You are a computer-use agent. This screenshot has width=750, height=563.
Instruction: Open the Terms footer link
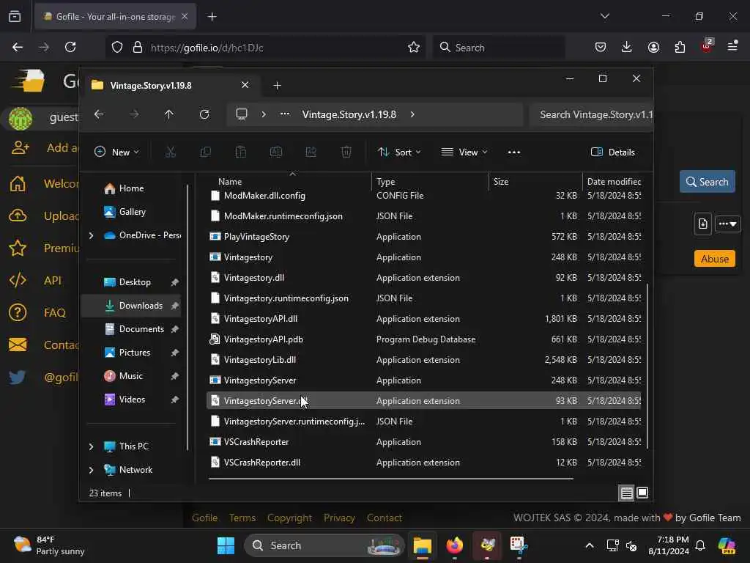pos(242,518)
